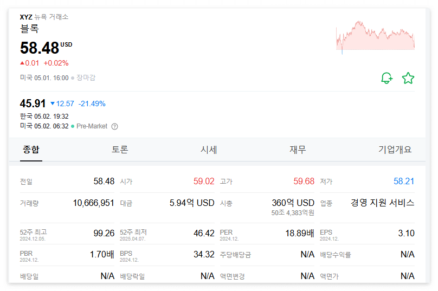Select the 종합 tab

point(31,150)
